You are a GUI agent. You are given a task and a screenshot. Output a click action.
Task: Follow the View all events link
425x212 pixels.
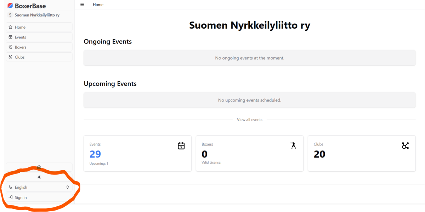click(x=250, y=120)
